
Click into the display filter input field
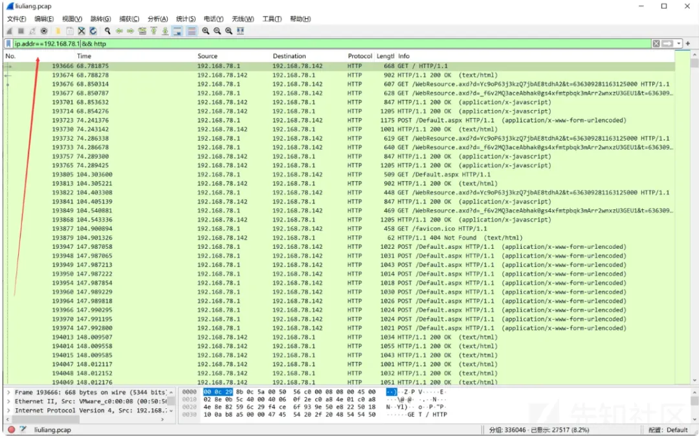point(324,44)
